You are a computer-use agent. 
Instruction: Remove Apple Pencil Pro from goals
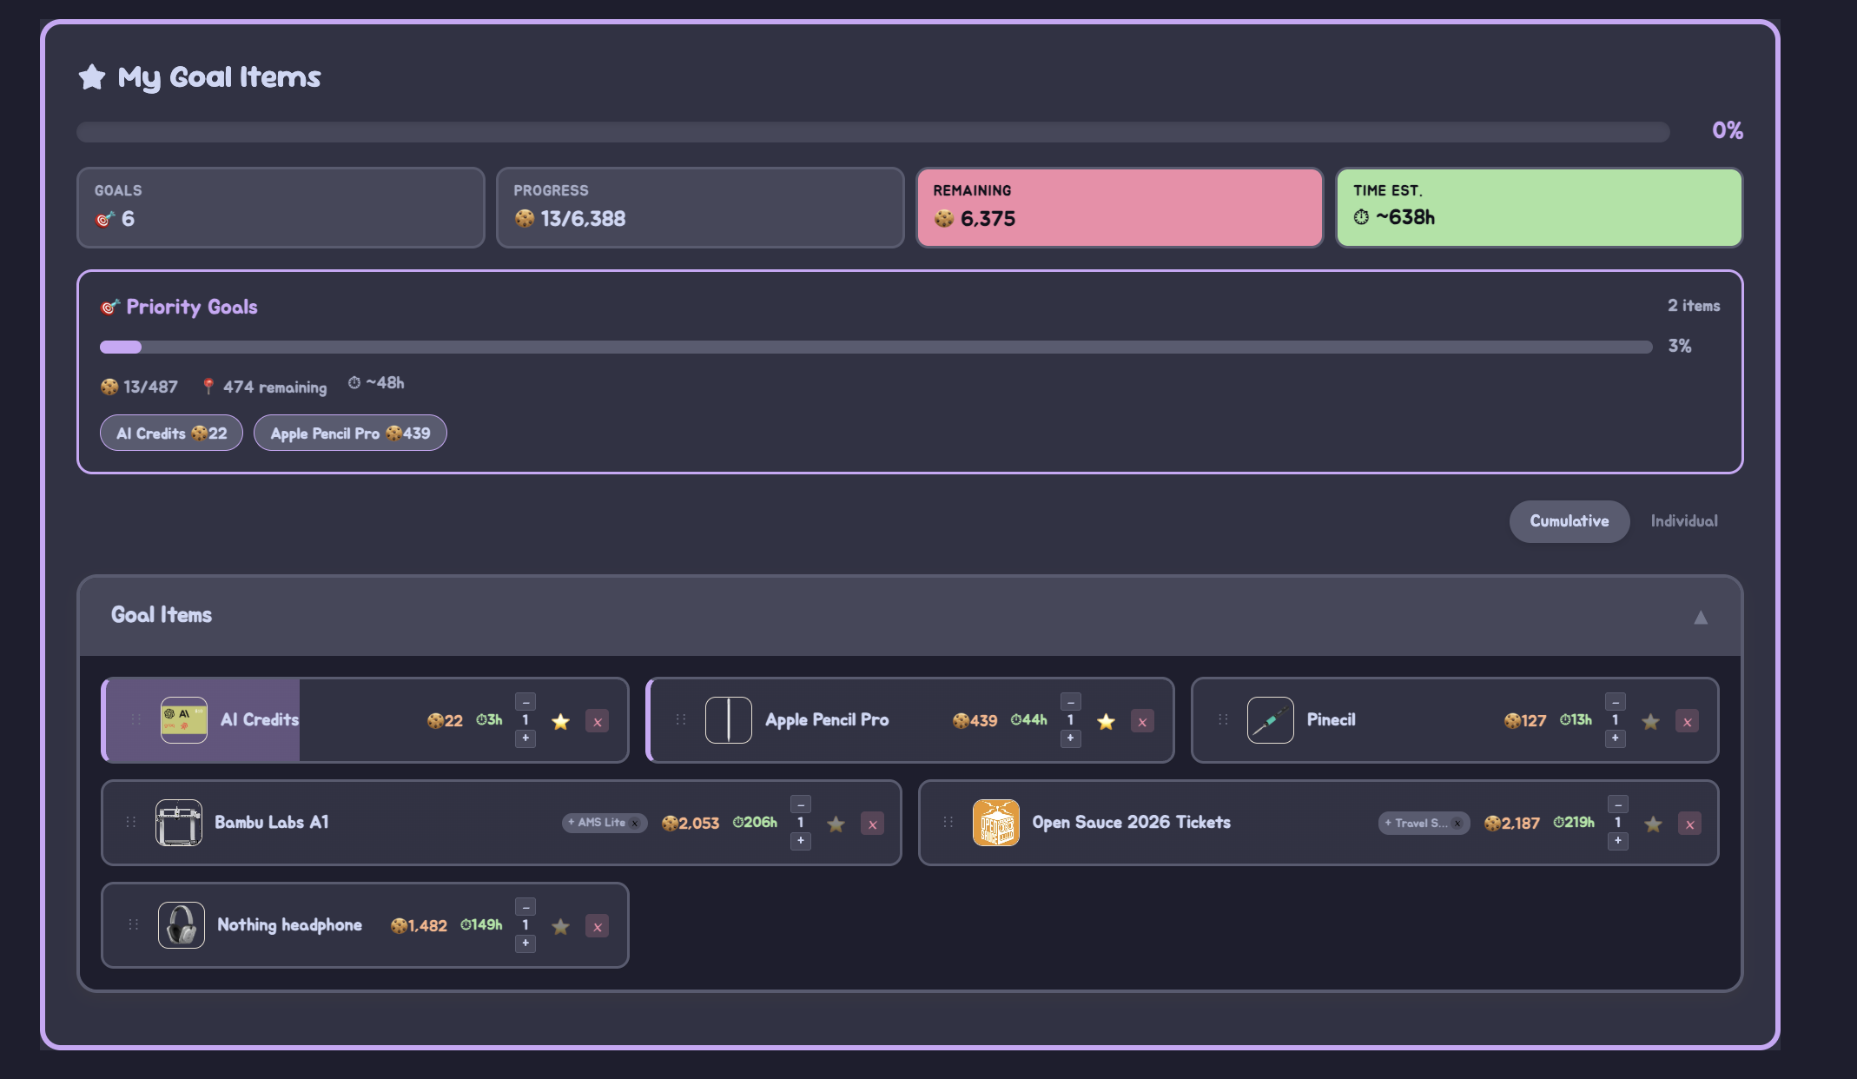click(x=1141, y=721)
